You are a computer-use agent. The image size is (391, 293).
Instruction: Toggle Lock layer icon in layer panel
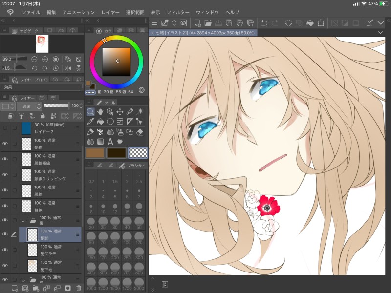click(43, 116)
